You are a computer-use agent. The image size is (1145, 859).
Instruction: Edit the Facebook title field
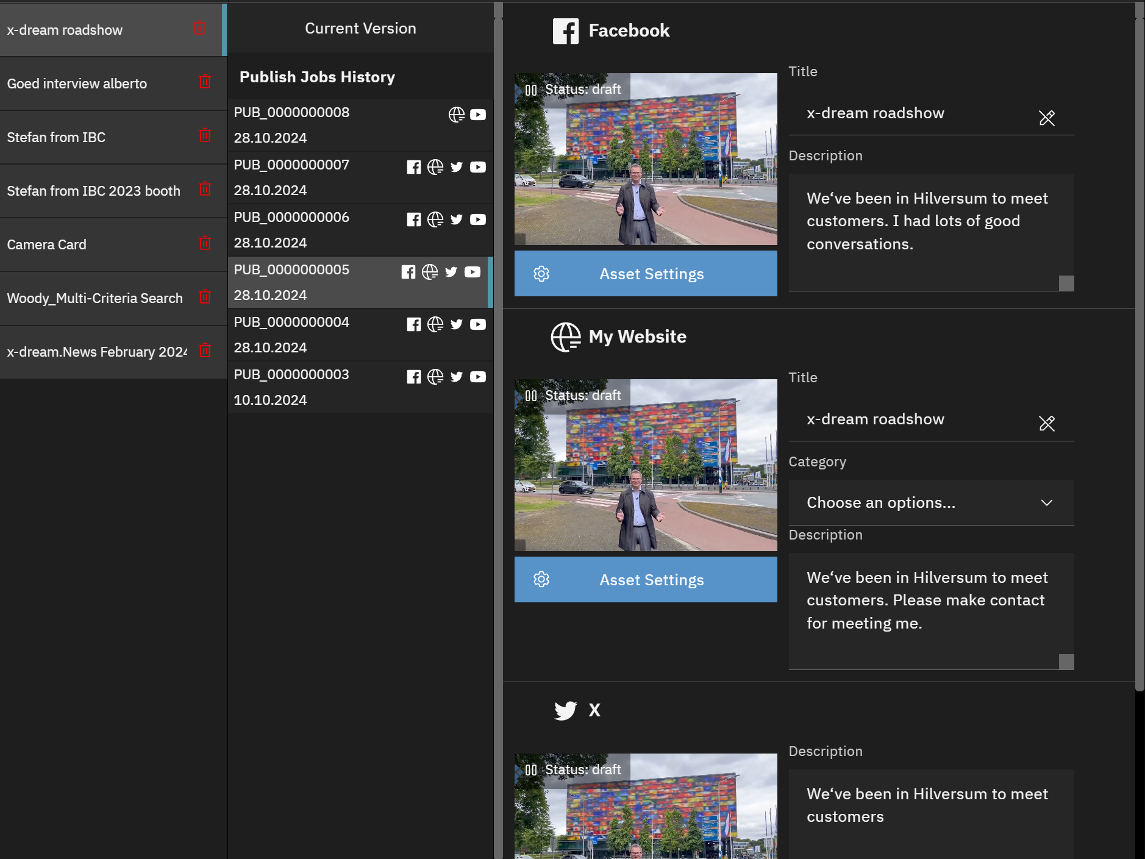[931, 113]
